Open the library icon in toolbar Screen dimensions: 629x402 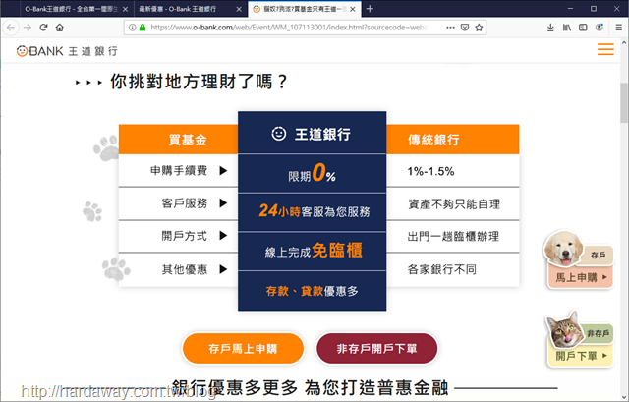[x=567, y=28]
